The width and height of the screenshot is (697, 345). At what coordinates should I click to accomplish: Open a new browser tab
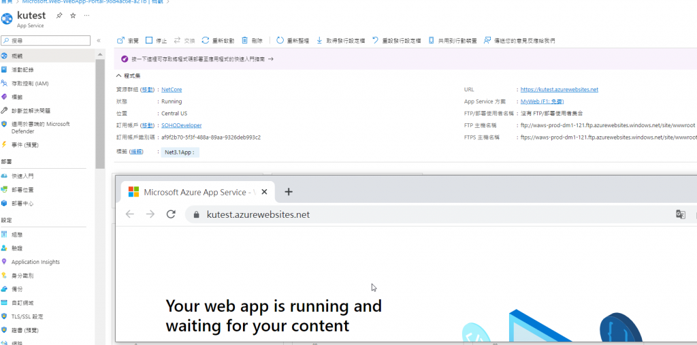coord(289,192)
